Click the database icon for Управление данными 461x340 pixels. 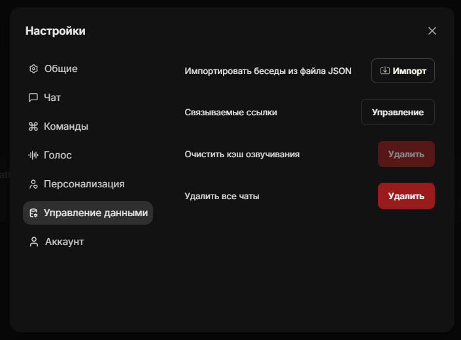[x=33, y=213]
